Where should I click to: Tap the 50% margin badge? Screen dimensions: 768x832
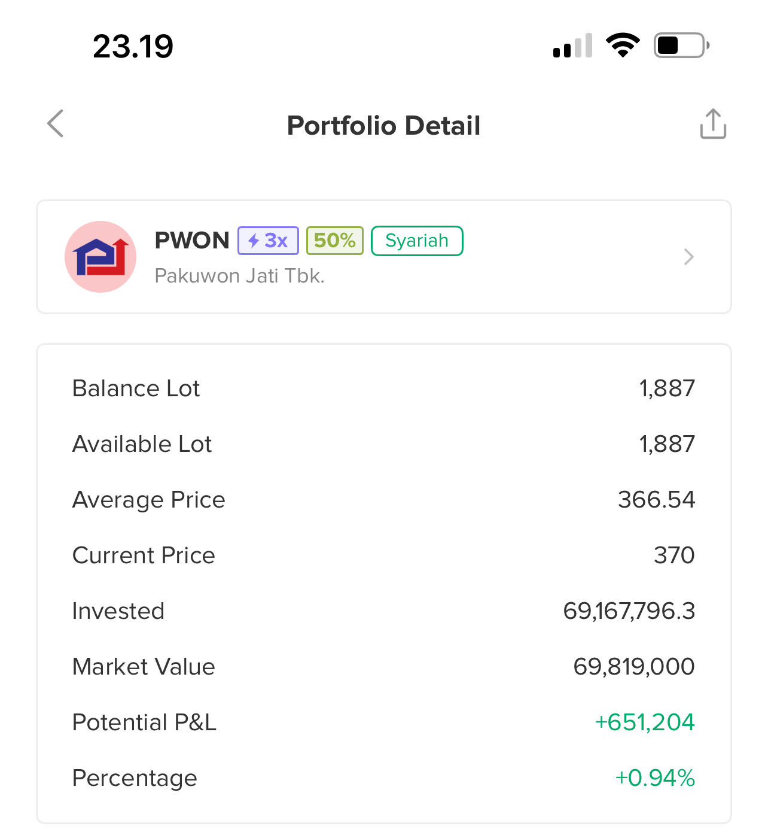(x=334, y=241)
